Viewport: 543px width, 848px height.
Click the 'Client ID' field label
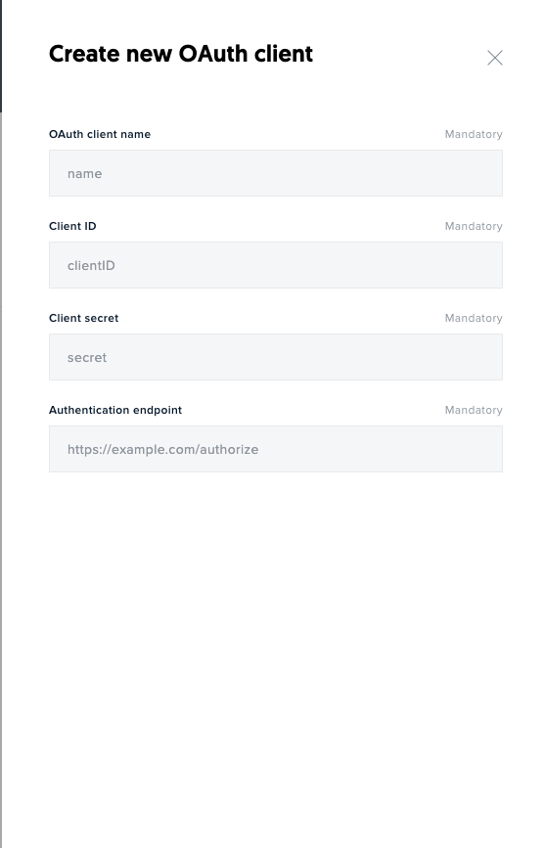click(72, 226)
